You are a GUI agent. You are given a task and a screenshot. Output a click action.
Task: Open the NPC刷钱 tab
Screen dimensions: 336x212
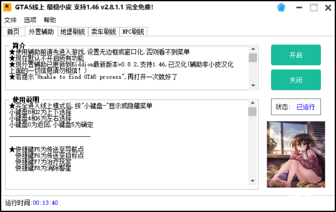pyautogui.click(x=133, y=32)
